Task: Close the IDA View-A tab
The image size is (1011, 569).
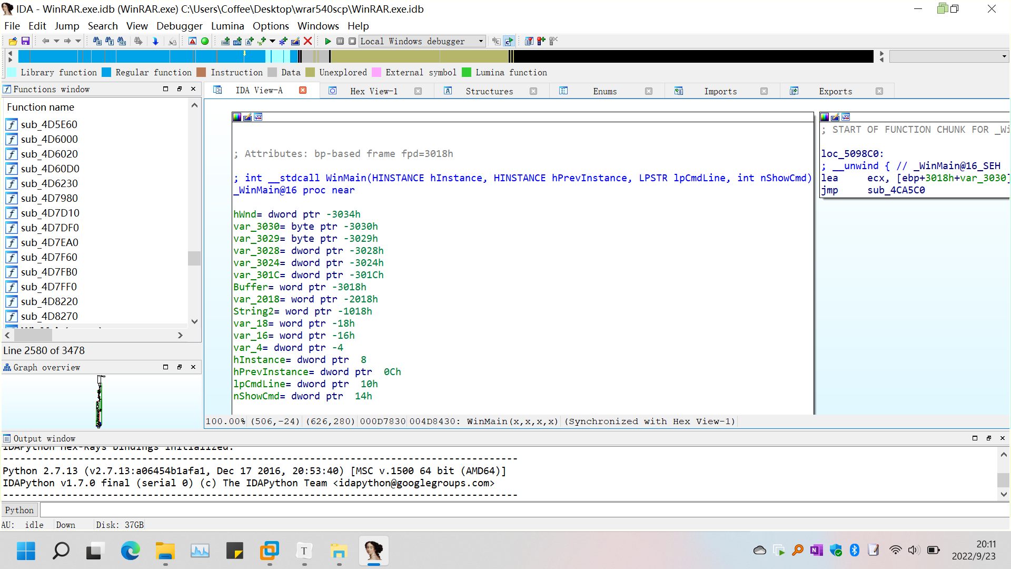Action: click(303, 91)
